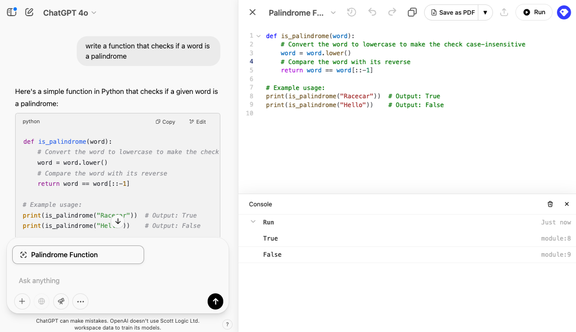Click the print Racecar line in the editor

pyautogui.click(x=353, y=96)
